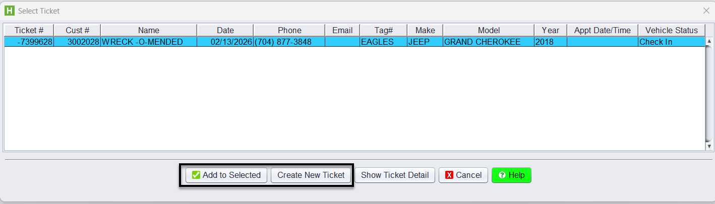
Task: Click the Appt Date/Time column header
Action: pos(602,31)
